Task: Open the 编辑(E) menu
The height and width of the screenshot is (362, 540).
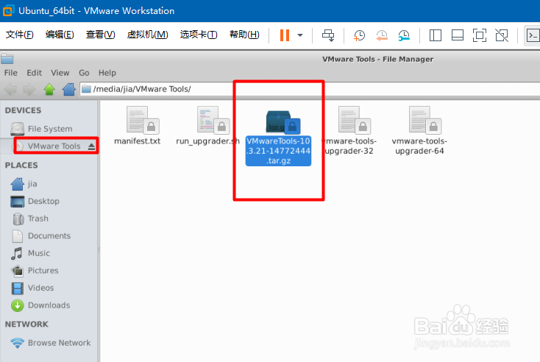Action: (x=60, y=35)
